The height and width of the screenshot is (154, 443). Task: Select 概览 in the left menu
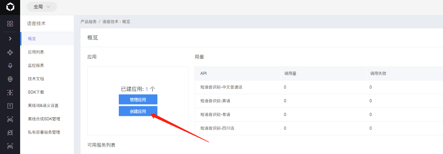click(x=32, y=39)
